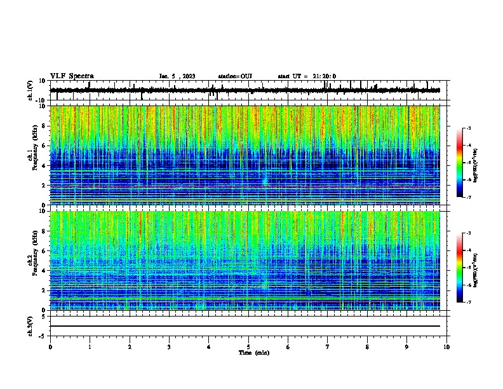Click the time axis tick label "9"
This screenshot has height=389, width=503.
pyautogui.click(x=406, y=347)
